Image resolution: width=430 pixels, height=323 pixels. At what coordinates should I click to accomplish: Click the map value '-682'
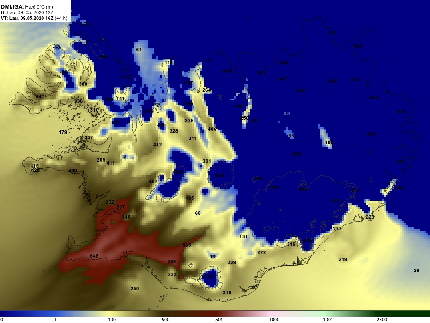click(x=374, y=97)
